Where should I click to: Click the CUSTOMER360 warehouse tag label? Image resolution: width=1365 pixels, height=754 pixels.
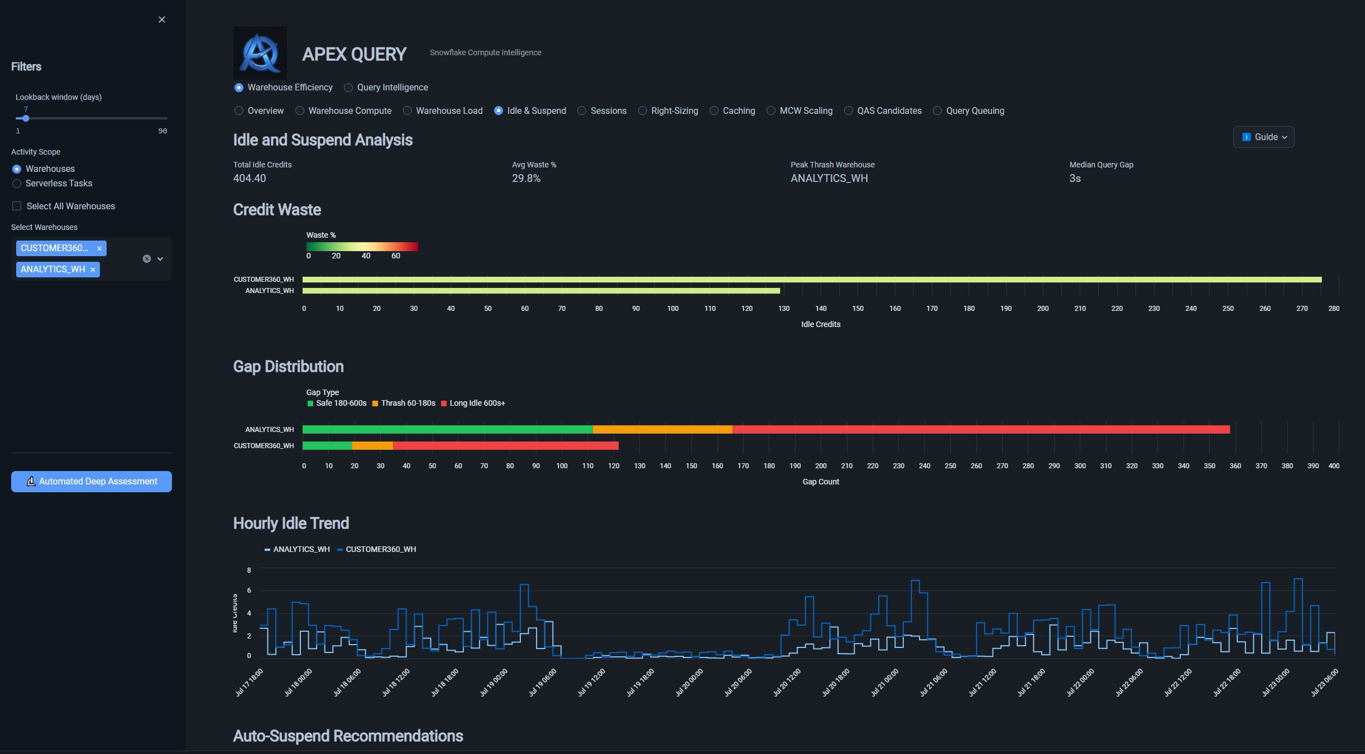[54, 248]
